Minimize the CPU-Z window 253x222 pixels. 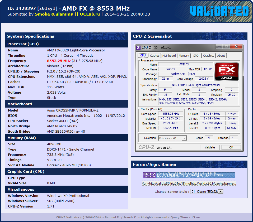coord(219,47)
